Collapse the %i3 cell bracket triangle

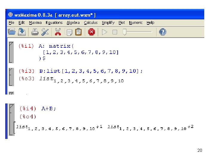tap(11, 69)
